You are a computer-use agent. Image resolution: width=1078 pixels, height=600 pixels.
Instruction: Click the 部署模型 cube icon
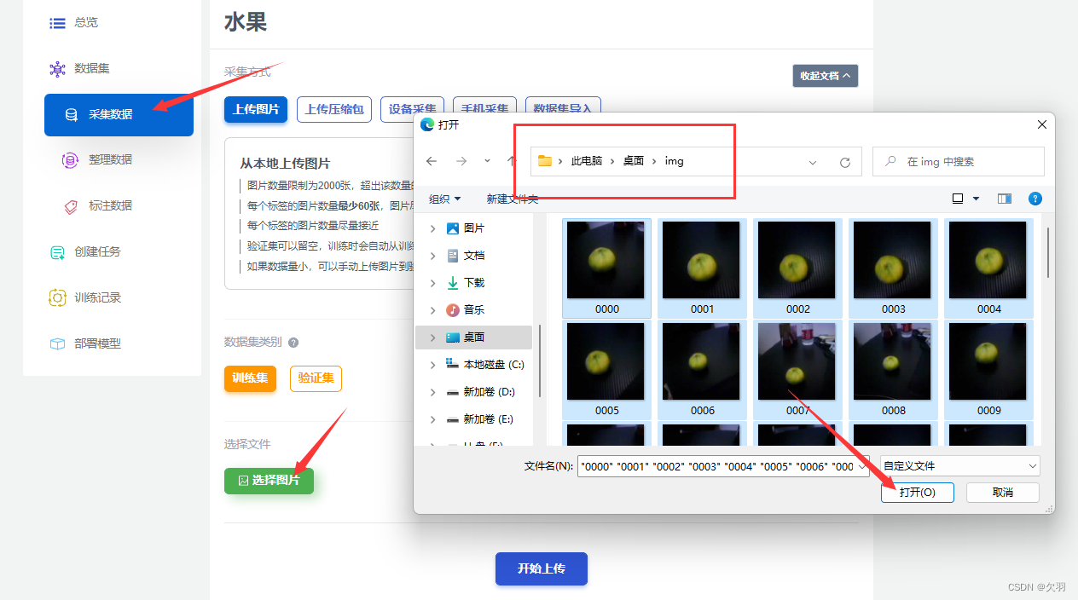[57, 343]
